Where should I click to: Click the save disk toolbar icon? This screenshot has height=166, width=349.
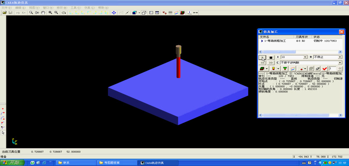pos(10,13)
